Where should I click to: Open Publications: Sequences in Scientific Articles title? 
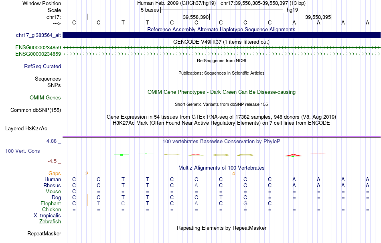[221, 73]
